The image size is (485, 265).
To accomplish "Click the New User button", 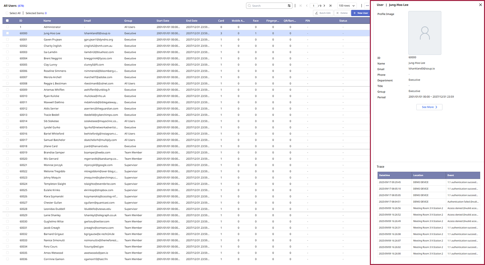I will [x=360, y=13].
